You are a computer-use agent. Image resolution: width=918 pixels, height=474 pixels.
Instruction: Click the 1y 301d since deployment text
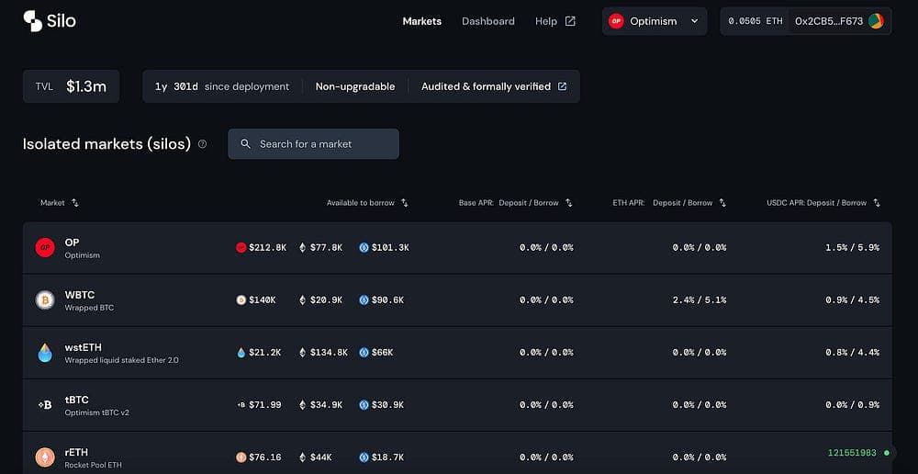click(x=222, y=86)
